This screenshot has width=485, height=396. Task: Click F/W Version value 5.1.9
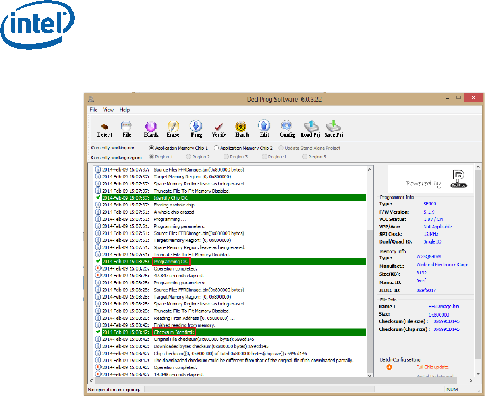point(429,212)
